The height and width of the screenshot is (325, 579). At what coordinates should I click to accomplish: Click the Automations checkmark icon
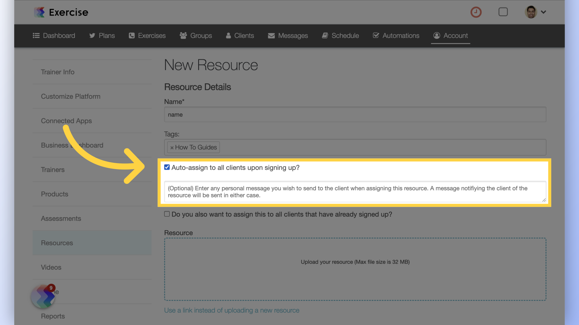click(376, 36)
